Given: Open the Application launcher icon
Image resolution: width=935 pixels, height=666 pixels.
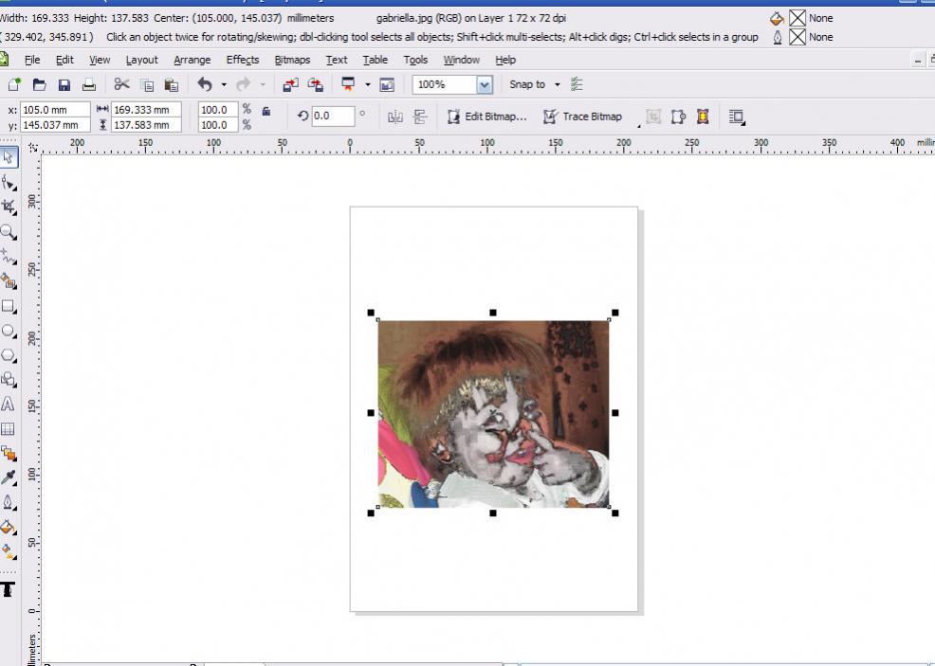Looking at the screenshot, I should [x=348, y=84].
